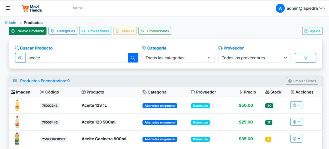Screen dimensions: 329x149
Task: Click the camera icon for image search
Action: click(20, 58)
